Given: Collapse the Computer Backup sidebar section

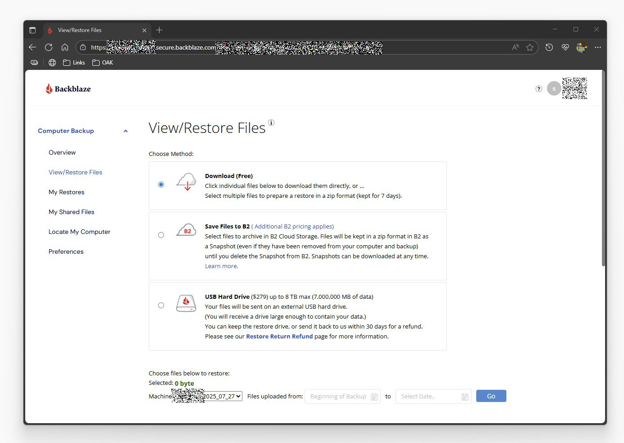Looking at the screenshot, I should tap(126, 131).
